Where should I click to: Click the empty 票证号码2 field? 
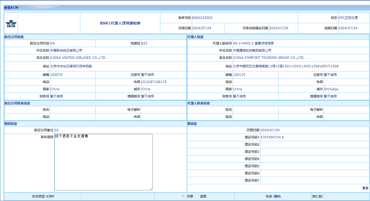click(x=314, y=145)
